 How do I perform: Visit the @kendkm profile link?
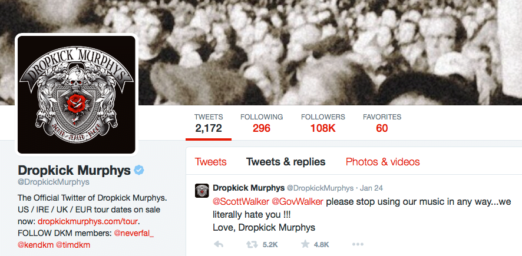tap(35, 245)
